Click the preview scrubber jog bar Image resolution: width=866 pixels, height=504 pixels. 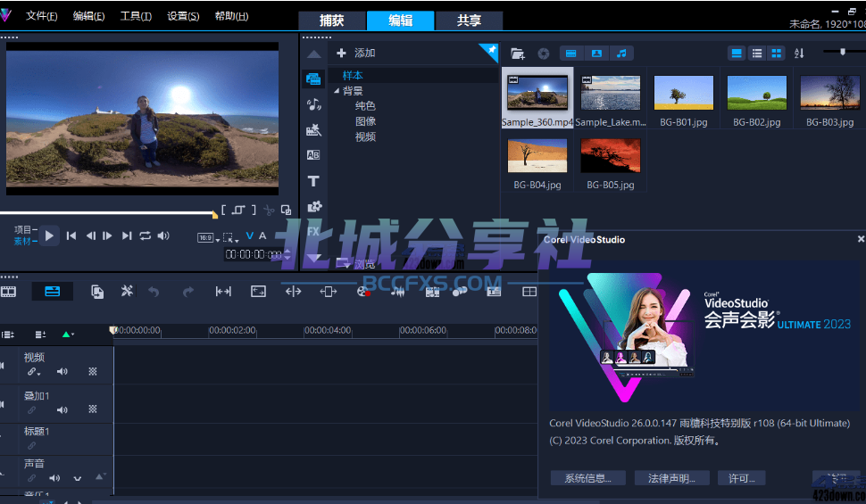[x=108, y=213]
